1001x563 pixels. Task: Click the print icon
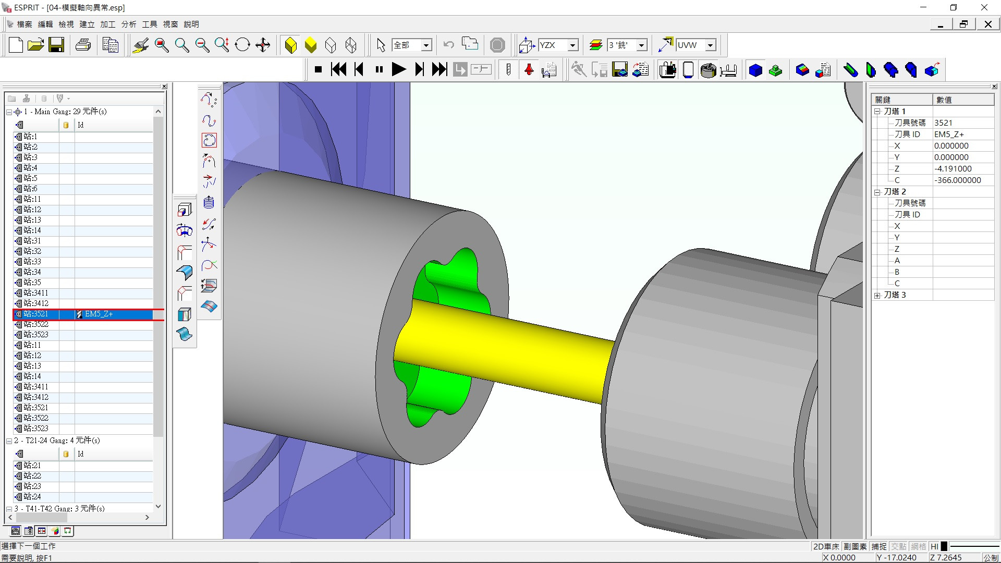point(83,45)
